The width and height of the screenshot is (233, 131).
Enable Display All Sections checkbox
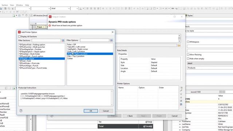19,36
